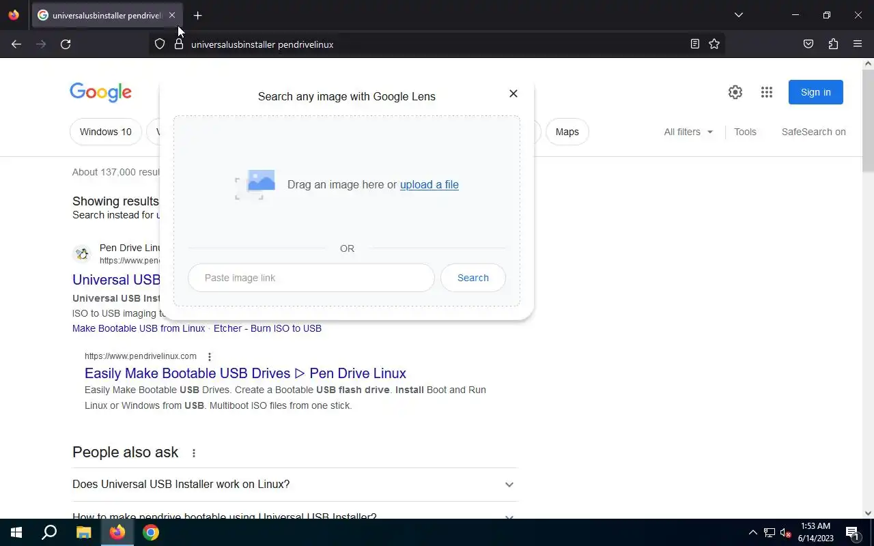This screenshot has width=874, height=546.
Task: Open Easily Make Bootable USB Drives result
Action: [x=245, y=373]
